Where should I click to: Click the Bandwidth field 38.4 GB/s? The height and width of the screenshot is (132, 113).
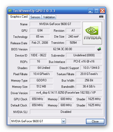89,86
